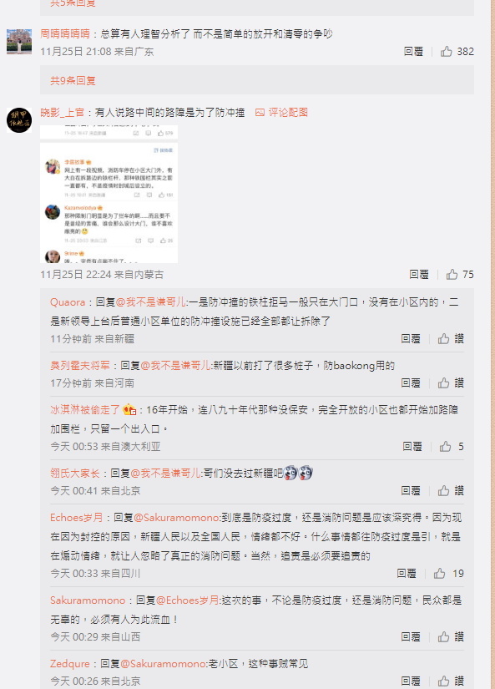Like Sakuramomono's reply
Image resolution: width=495 pixels, height=689 pixels.
[x=451, y=637]
